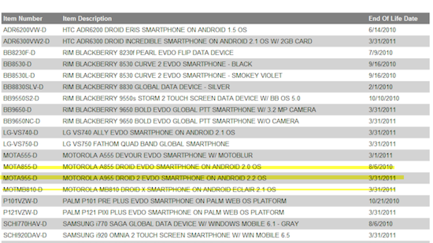Click the PALM P121 PIXI PLUS description

[173, 212]
